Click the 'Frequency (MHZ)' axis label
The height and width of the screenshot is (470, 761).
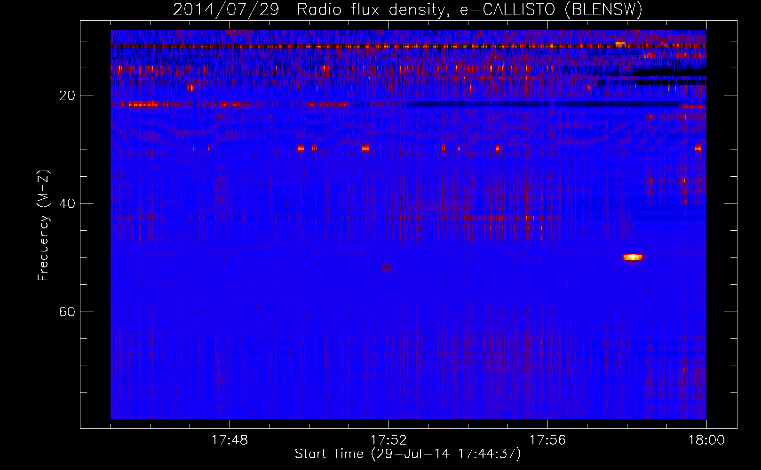click(43, 225)
